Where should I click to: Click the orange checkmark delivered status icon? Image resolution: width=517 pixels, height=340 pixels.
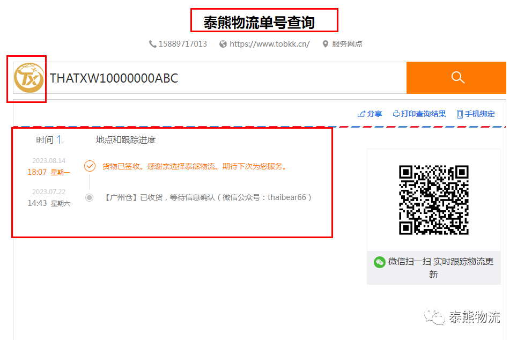coord(90,166)
